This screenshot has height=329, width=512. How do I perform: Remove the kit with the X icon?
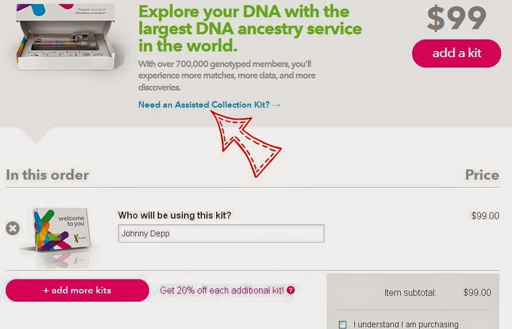[x=13, y=228]
